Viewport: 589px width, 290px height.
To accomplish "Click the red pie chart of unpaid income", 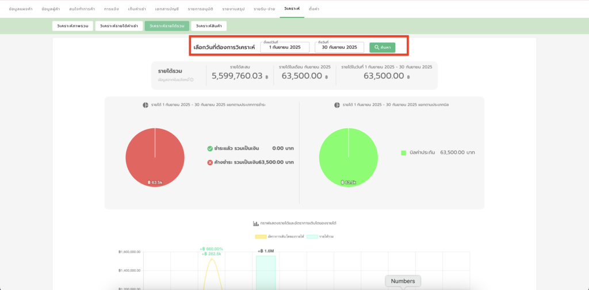I will click(155, 157).
